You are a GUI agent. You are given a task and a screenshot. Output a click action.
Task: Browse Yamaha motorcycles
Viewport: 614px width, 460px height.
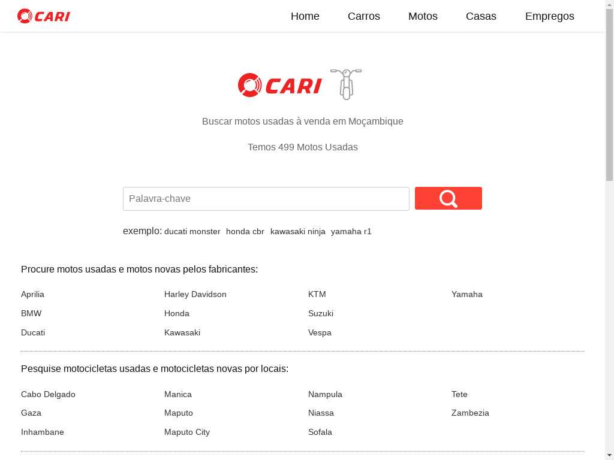[466, 294]
